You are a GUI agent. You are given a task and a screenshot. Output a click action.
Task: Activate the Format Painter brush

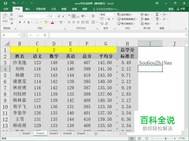[x=11, y=24]
